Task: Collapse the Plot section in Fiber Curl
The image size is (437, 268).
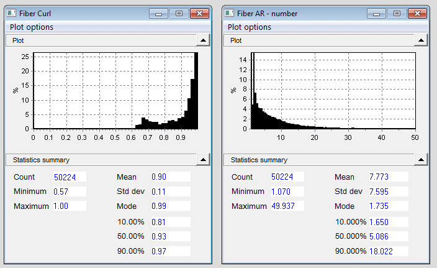Action: 202,40
